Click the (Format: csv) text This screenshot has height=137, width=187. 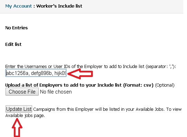pos(138,85)
